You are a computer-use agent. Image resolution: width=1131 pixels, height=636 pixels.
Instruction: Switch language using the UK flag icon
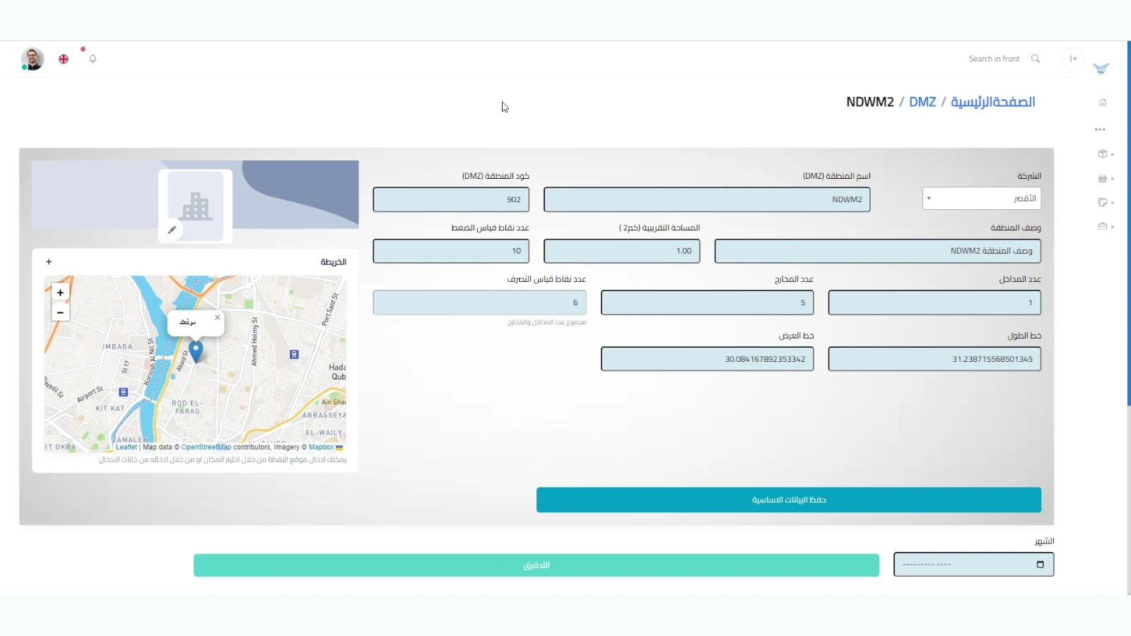pos(64,59)
